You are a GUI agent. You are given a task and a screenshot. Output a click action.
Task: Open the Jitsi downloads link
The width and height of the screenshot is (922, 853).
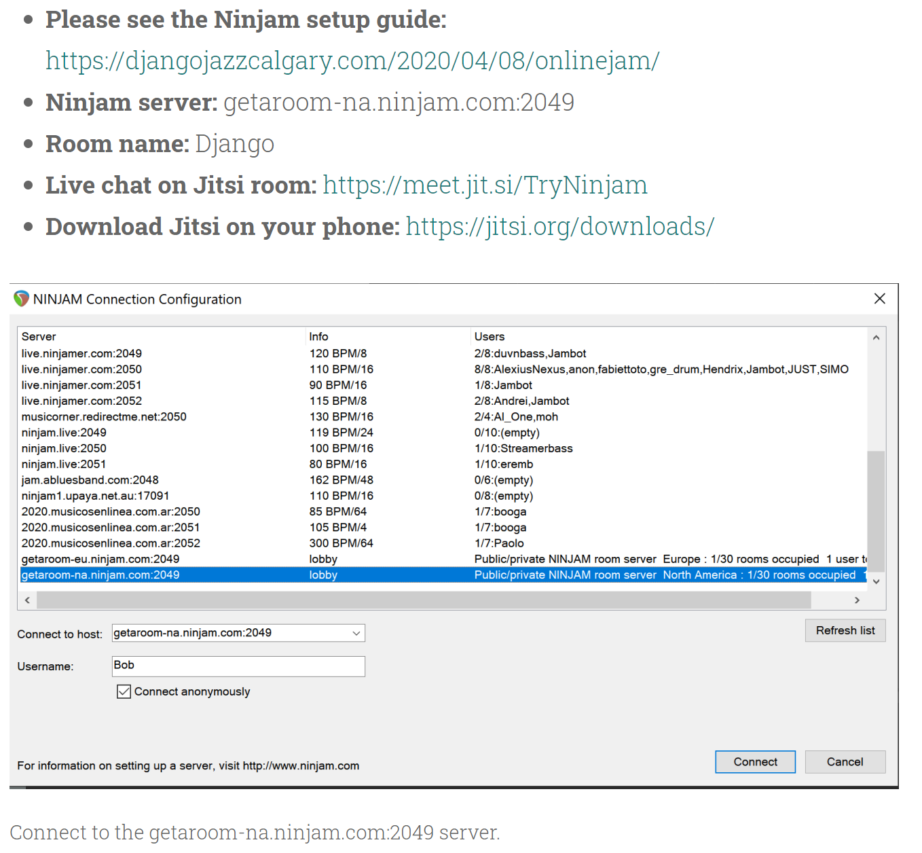click(559, 227)
